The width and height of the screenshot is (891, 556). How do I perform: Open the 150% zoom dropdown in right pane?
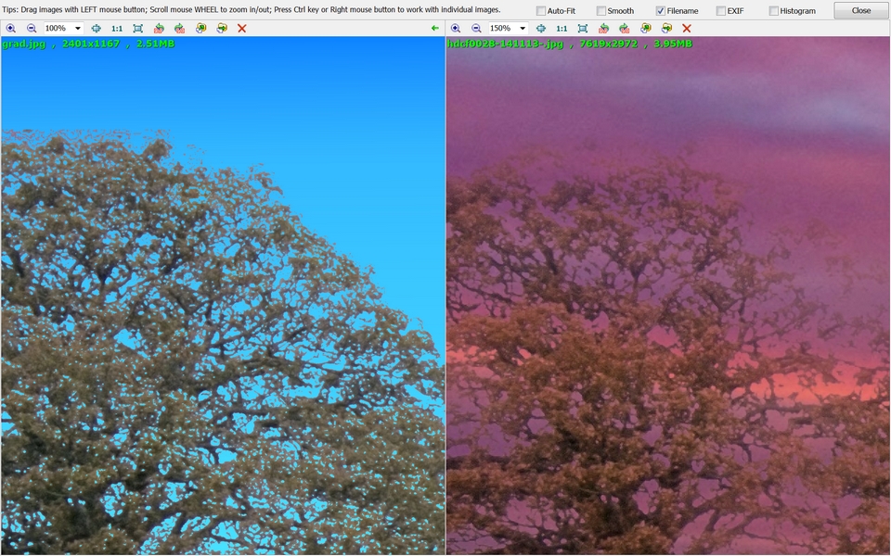pyautogui.click(x=523, y=29)
